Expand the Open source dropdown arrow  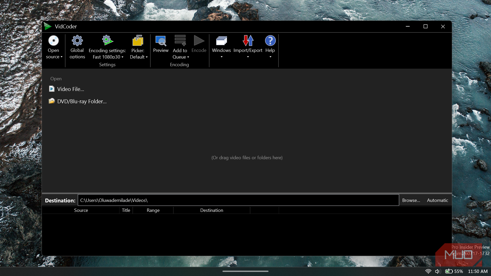tap(62, 57)
